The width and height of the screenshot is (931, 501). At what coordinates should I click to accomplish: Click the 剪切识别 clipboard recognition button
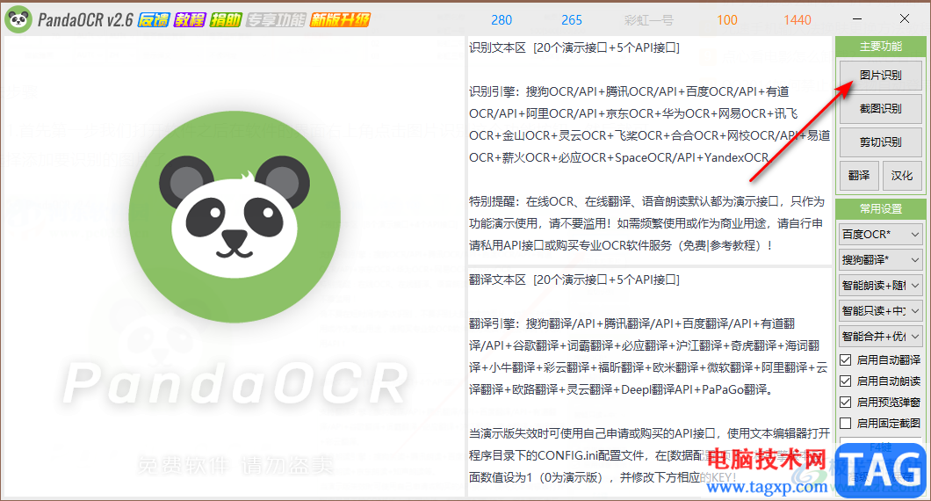tap(881, 142)
